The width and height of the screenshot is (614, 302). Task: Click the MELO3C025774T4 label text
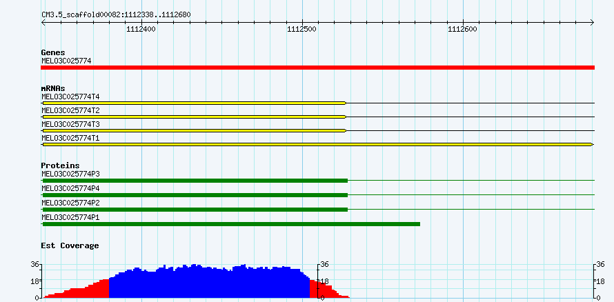pos(70,97)
